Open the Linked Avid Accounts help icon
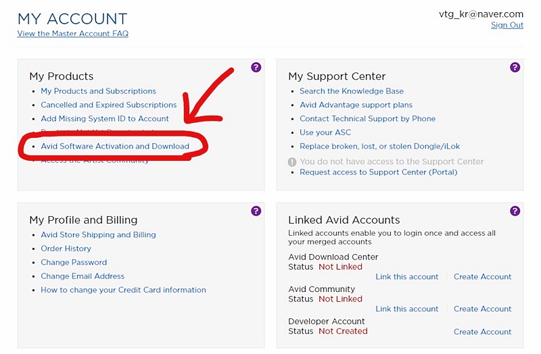 coord(515,211)
